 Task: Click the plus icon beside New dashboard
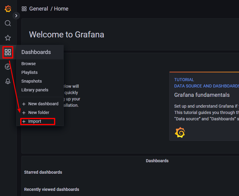click(24, 104)
